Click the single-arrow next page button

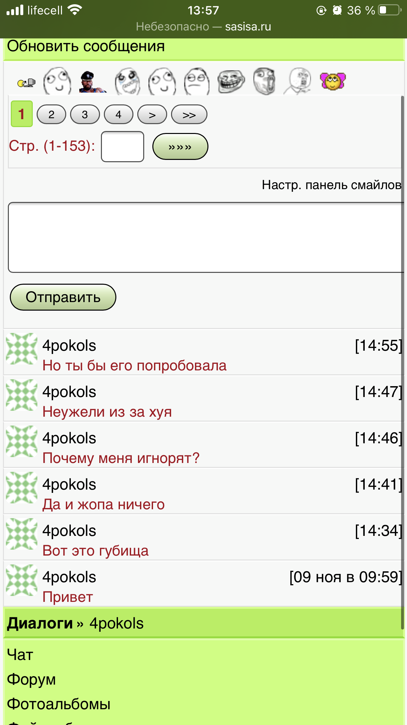pyautogui.click(x=152, y=115)
